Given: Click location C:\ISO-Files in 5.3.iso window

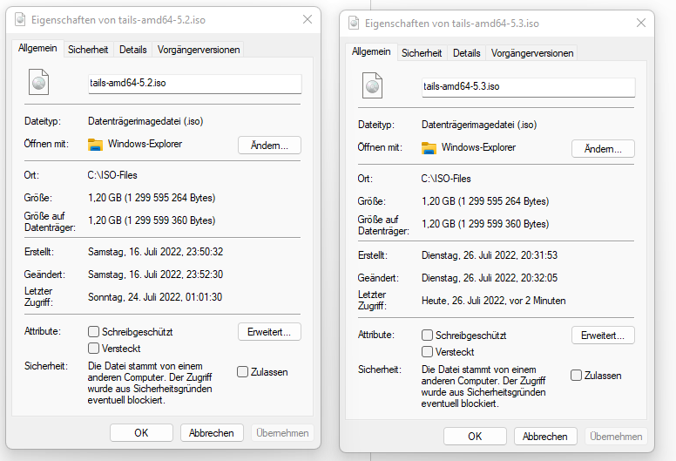Looking at the screenshot, I should [x=446, y=179].
